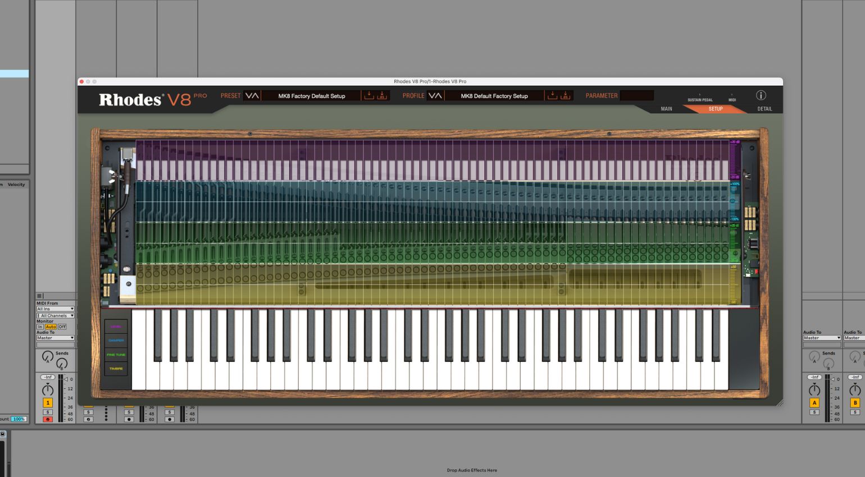Screen dimensions: 865x477
Task: Select the FINE TUNE button beside keyboard
Action: [x=116, y=355]
